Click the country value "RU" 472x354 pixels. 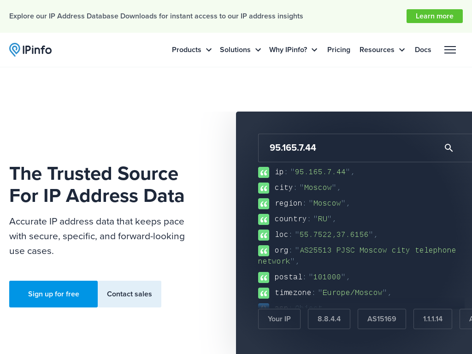[x=322, y=219]
